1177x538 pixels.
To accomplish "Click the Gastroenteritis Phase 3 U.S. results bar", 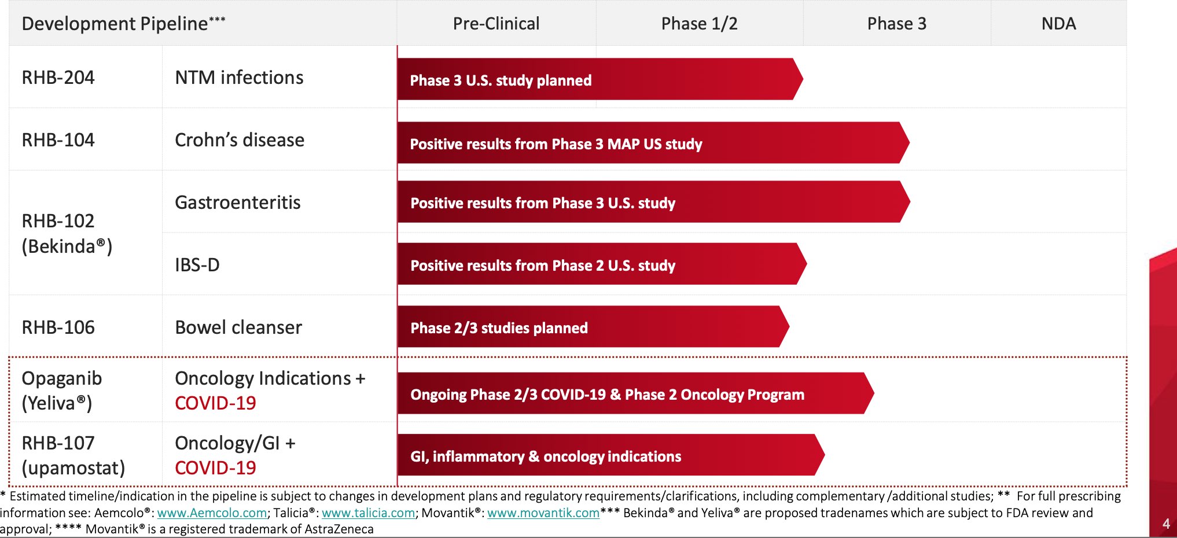I will click(648, 202).
